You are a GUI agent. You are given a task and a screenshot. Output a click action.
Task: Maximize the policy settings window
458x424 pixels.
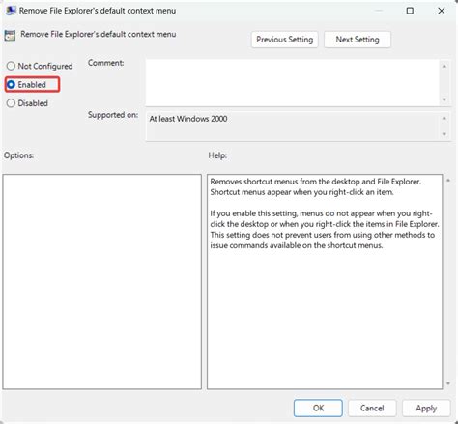[x=410, y=11]
